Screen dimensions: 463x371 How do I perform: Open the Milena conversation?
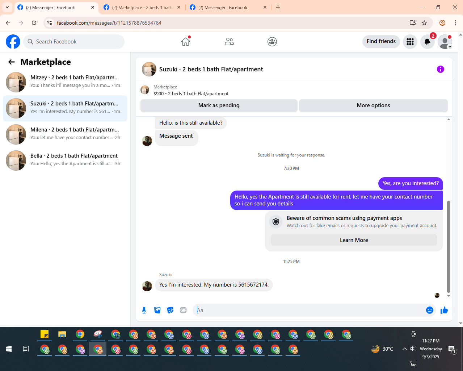point(65,134)
